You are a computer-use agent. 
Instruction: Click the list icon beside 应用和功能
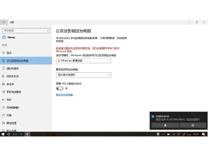click(3, 76)
